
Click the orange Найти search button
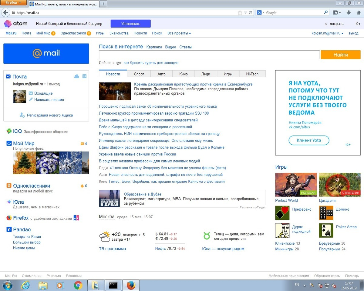click(x=341, y=55)
